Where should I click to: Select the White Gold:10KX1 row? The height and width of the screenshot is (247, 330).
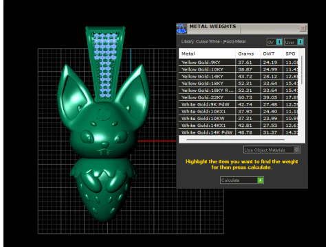239,111
